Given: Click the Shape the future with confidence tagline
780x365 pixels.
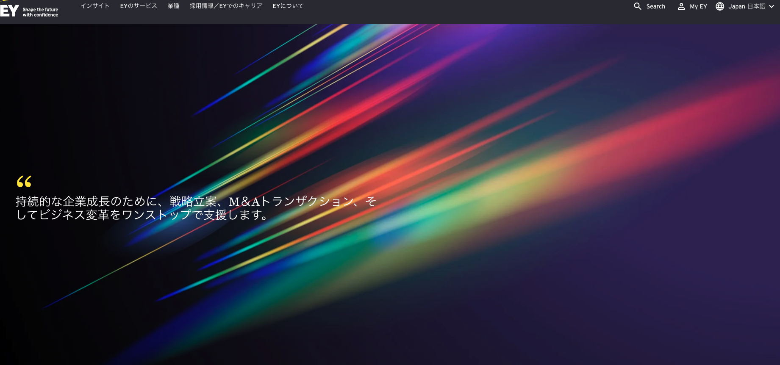Looking at the screenshot, I should [40, 12].
